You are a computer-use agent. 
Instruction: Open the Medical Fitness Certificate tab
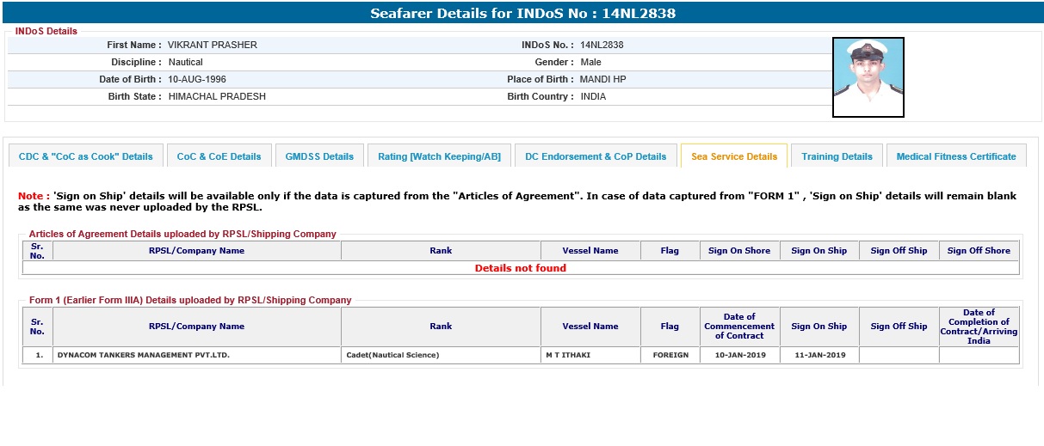click(956, 156)
